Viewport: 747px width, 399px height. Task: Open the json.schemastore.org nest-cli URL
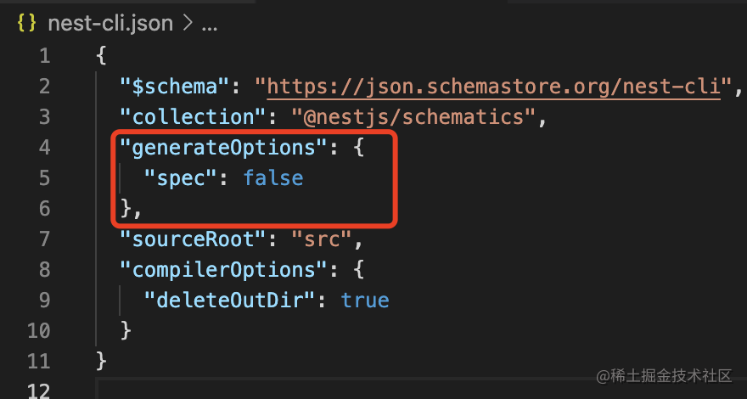499,87
